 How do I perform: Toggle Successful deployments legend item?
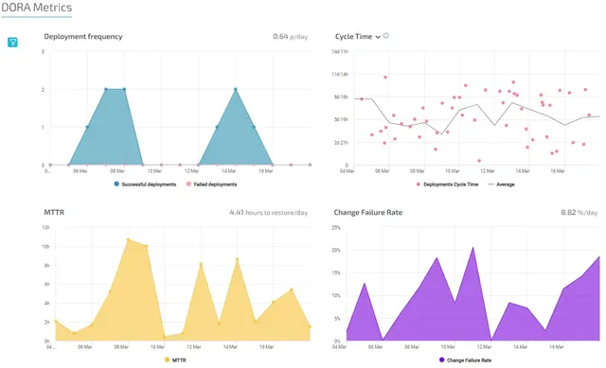click(145, 184)
